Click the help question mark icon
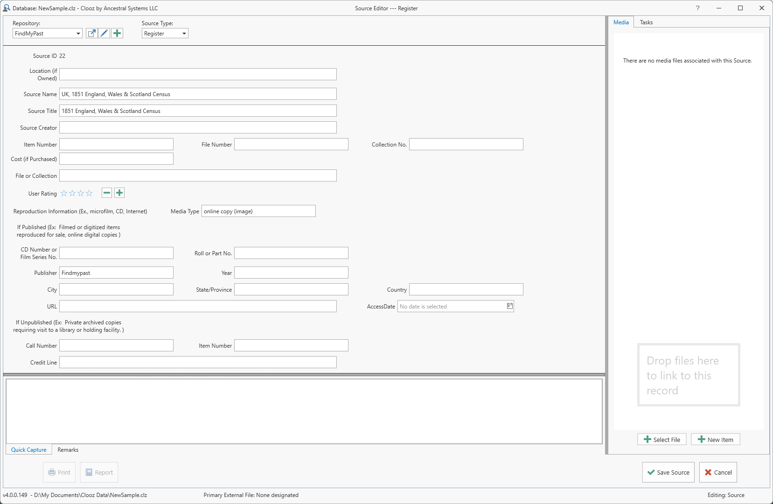 (697, 8)
